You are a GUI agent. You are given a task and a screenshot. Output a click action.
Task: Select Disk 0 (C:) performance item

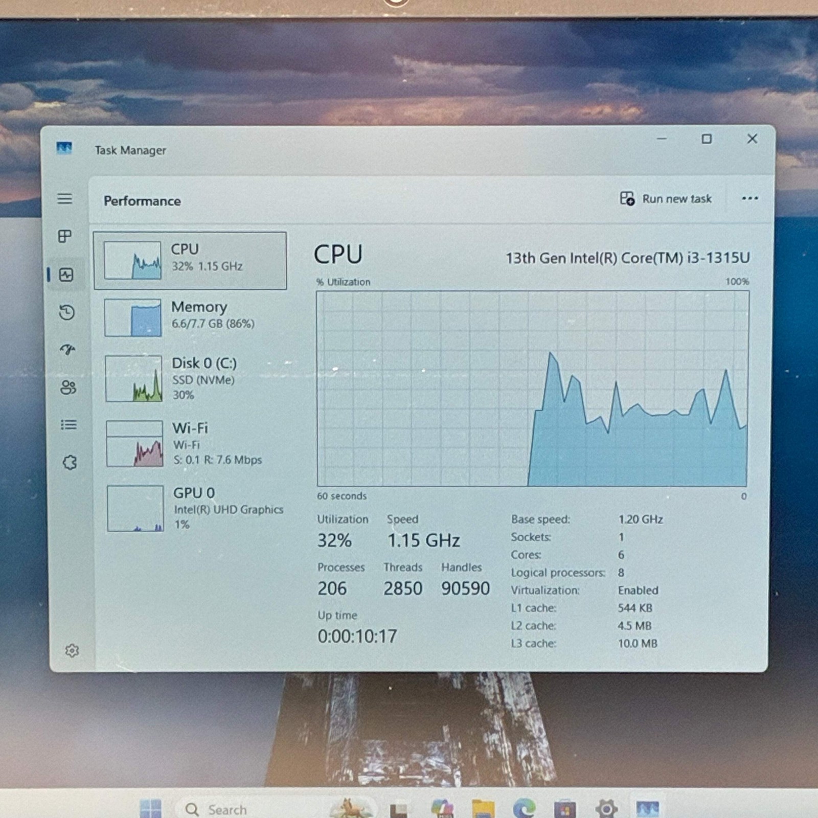click(x=192, y=379)
